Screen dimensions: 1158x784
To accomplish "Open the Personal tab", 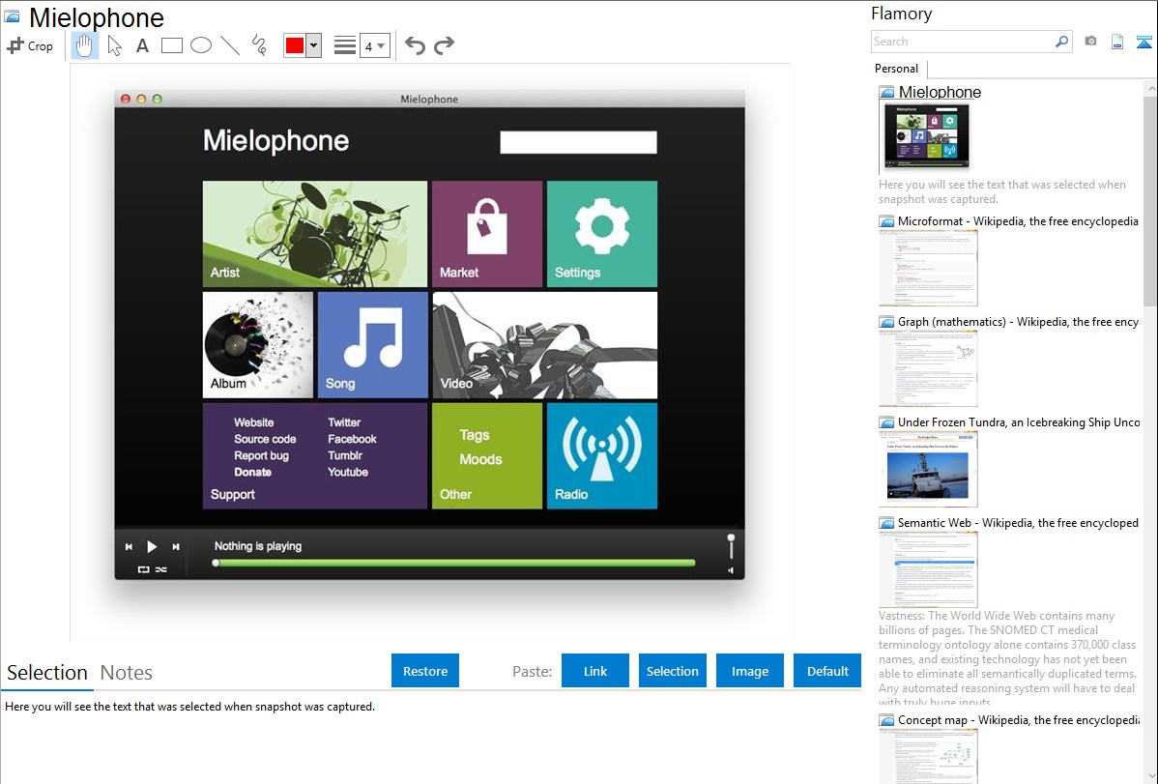I will pyautogui.click(x=896, y=69).
